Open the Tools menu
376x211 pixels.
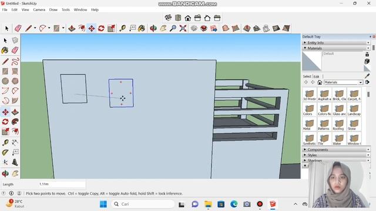pyautogui.click(x=65, y=10)
